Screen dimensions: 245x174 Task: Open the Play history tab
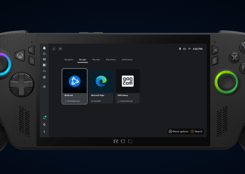pos(111,60)
